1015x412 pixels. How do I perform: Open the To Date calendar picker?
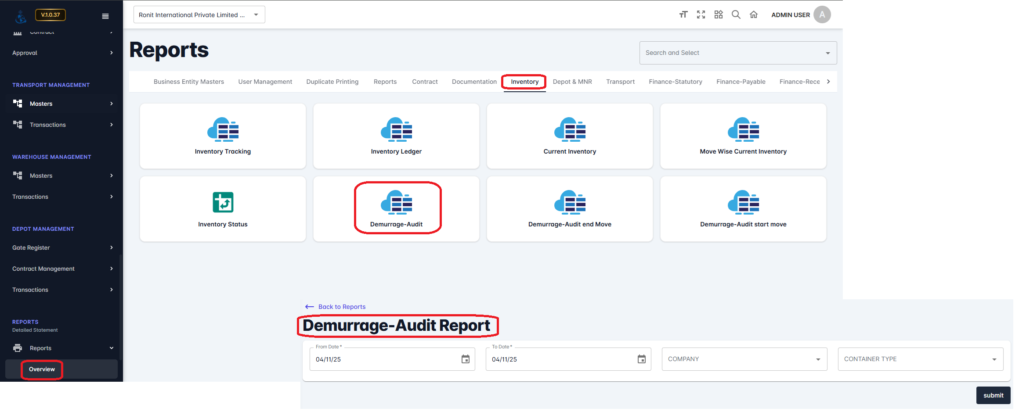pyautogui.click(x=641, y=359)
